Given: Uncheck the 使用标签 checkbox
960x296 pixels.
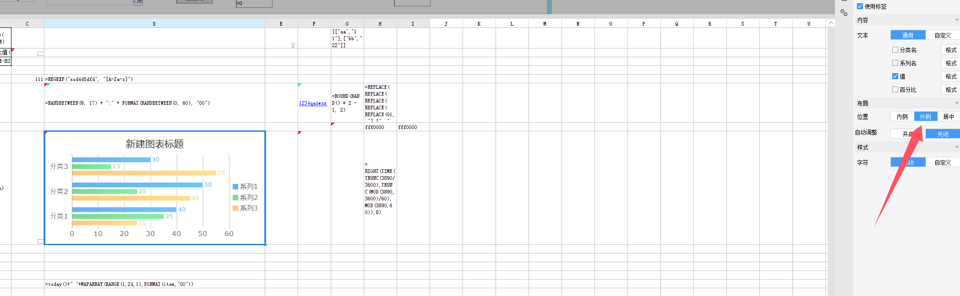Looking at the screenshot, I should [x=860, y=6].
